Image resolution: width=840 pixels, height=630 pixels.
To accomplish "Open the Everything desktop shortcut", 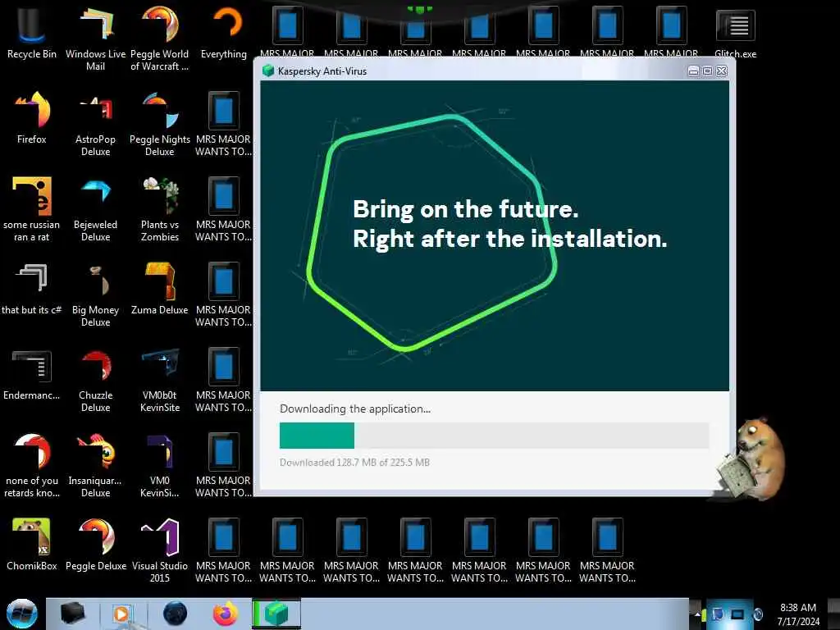I will pos(224,32).
